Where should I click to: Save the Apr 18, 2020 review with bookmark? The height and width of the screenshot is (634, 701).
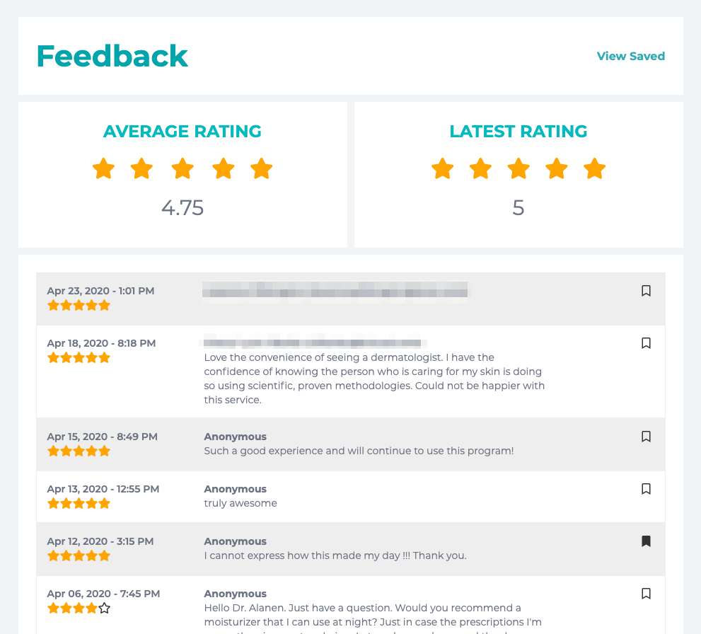click(646, 343)
